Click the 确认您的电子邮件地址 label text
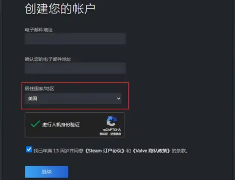The image size is (235, 180). 48,59
